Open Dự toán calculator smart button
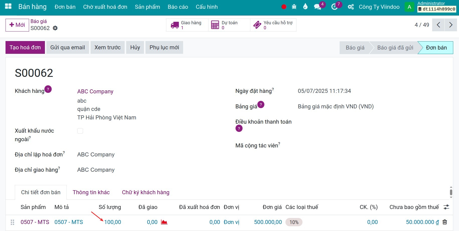This screenshot has height=231, width=459. click(229, 25)
